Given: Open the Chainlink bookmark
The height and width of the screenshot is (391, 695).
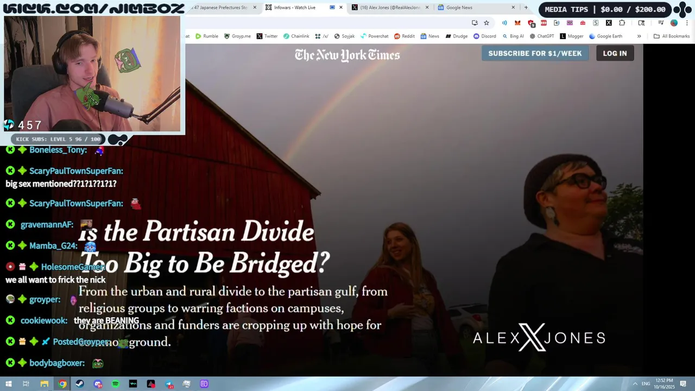Looking at the screenshot, I should tap(296, 36).
